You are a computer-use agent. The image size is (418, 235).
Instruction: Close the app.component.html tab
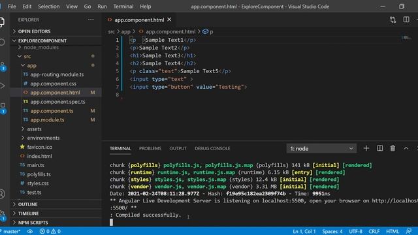(169, 20)
